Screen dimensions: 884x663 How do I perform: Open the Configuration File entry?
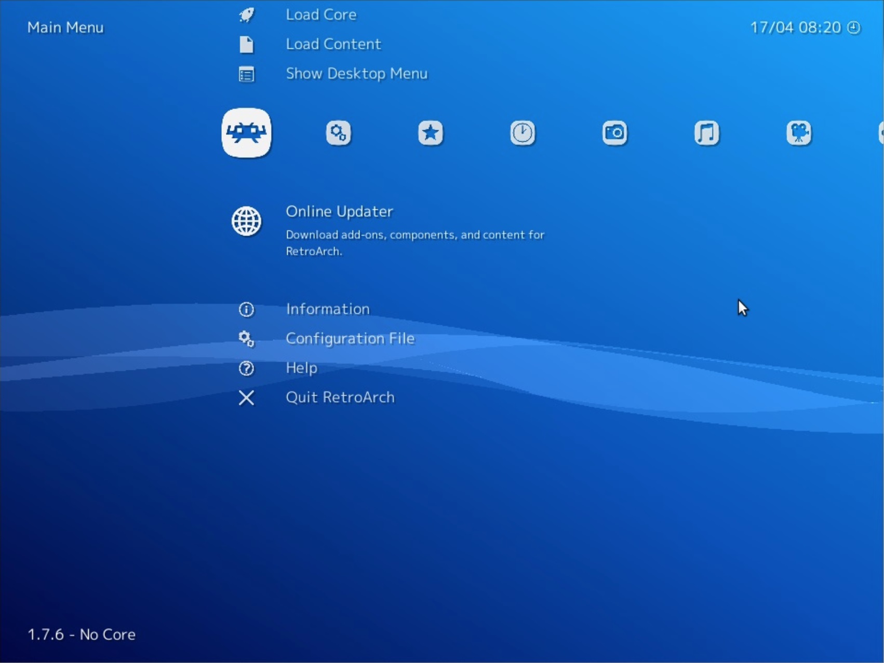pyautogui.click(x=350, y=339)
